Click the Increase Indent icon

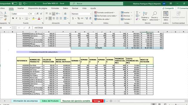(61, 18)
